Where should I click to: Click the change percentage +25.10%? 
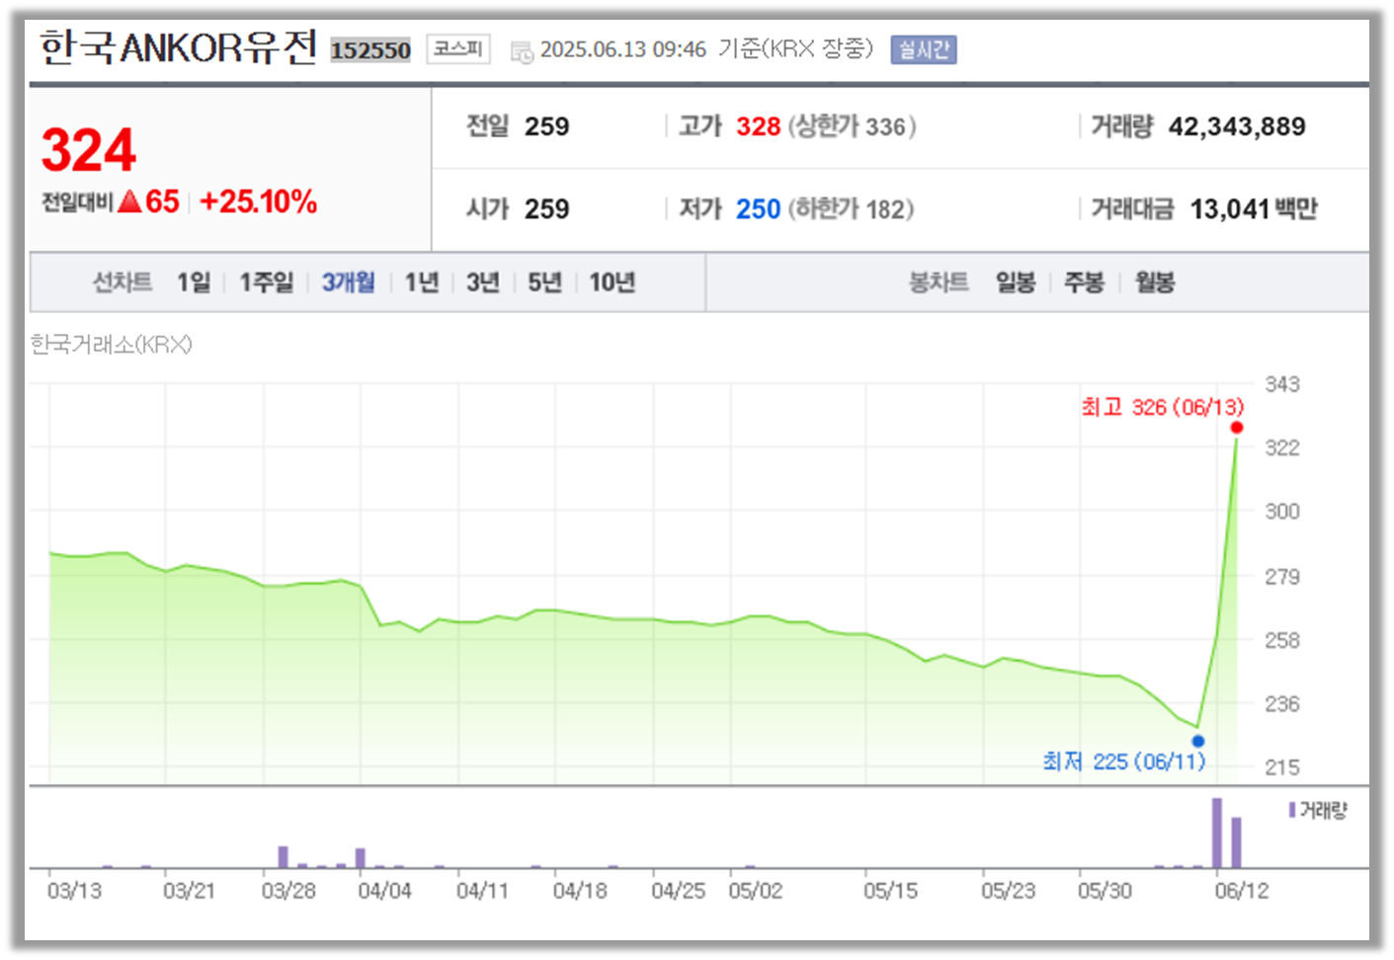tap(258, 202)
